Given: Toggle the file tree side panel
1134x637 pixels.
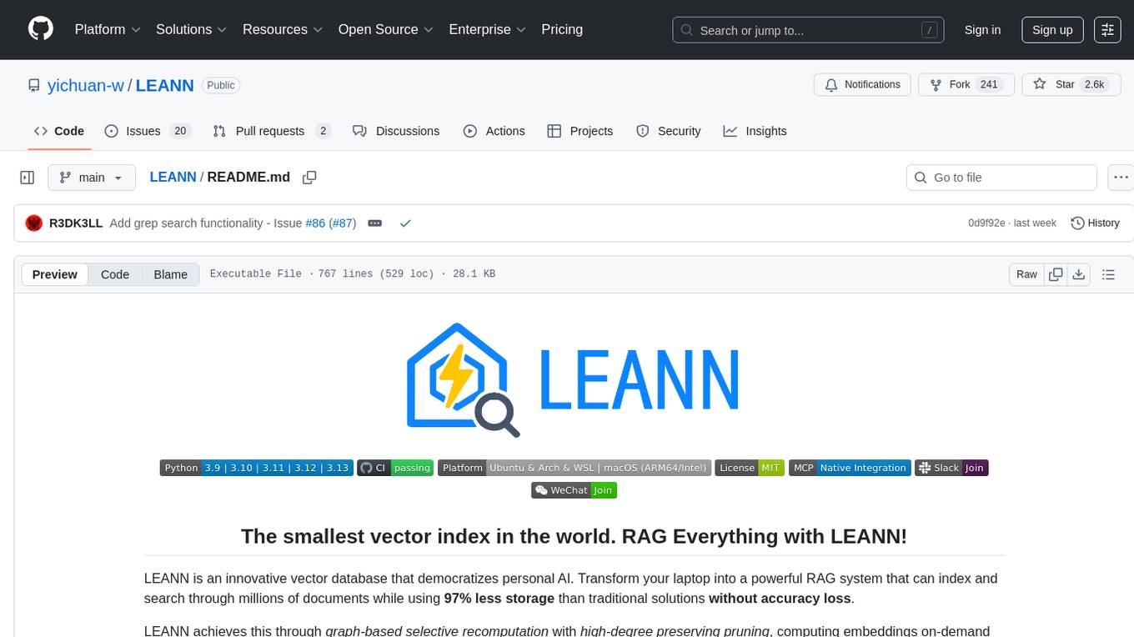Looking at the screenshot, I should coord(28,178).
